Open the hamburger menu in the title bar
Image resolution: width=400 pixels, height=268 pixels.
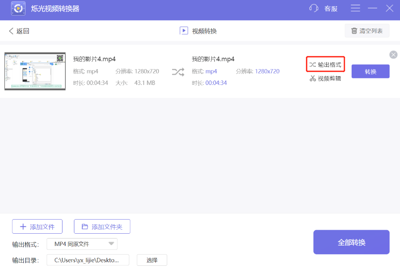355,8
